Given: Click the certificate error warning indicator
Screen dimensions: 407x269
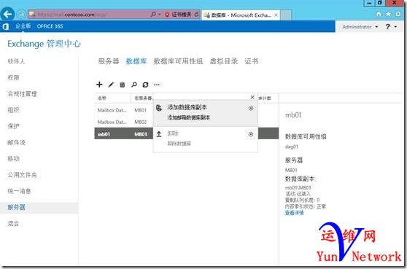Looking at the screenshot, I should (x=178, y=15).
